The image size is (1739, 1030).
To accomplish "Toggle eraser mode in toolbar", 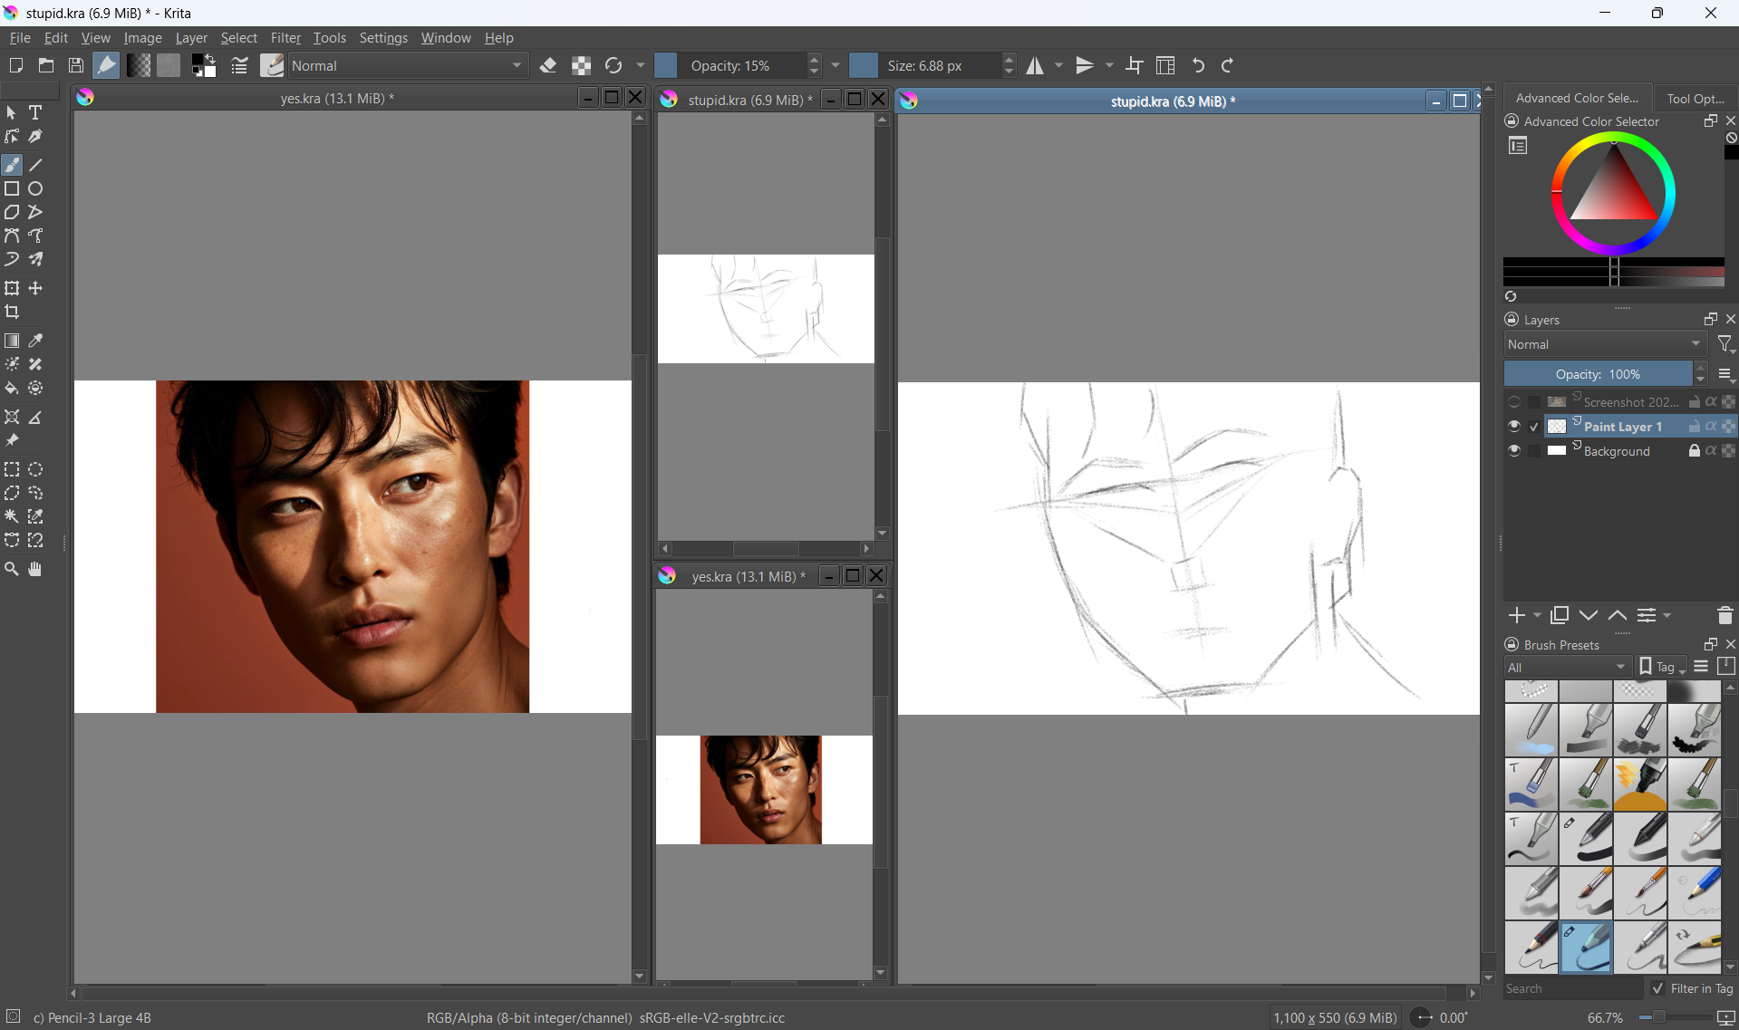I will [x=548, y=65].
